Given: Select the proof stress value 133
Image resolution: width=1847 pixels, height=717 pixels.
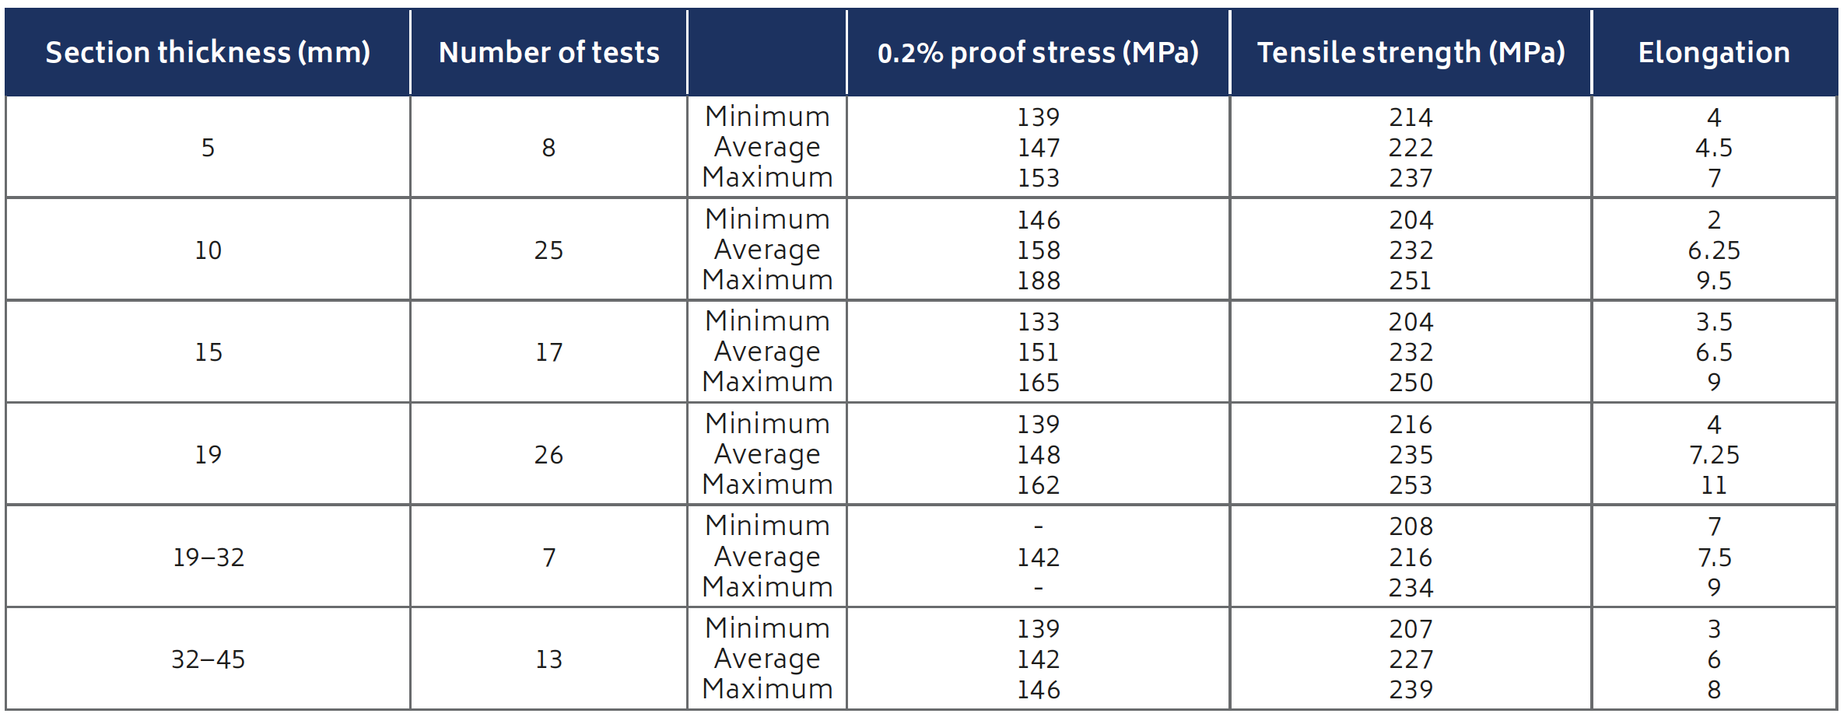Looking at the screenshot, I should point(1039,322).
